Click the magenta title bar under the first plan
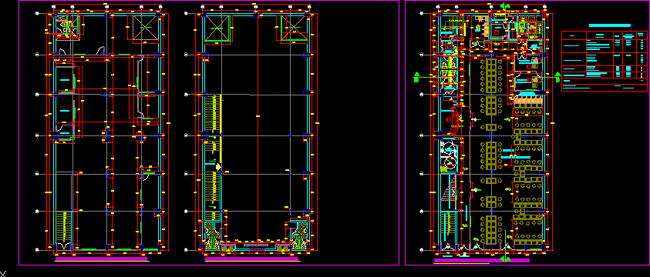The image size is (650, 277). pos(101,259)
